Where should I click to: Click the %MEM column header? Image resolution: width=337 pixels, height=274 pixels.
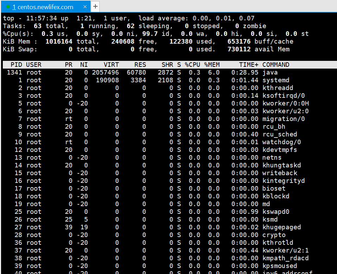coord(212,65)
